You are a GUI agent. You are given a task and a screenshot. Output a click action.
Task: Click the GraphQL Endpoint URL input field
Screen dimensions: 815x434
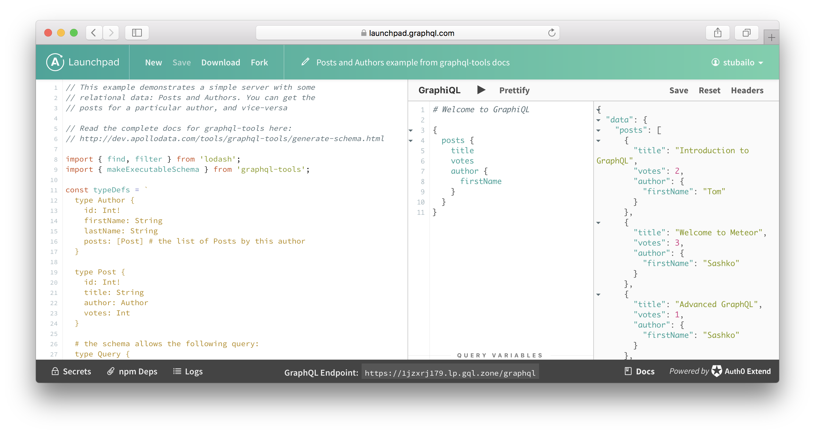pos(450,372)
